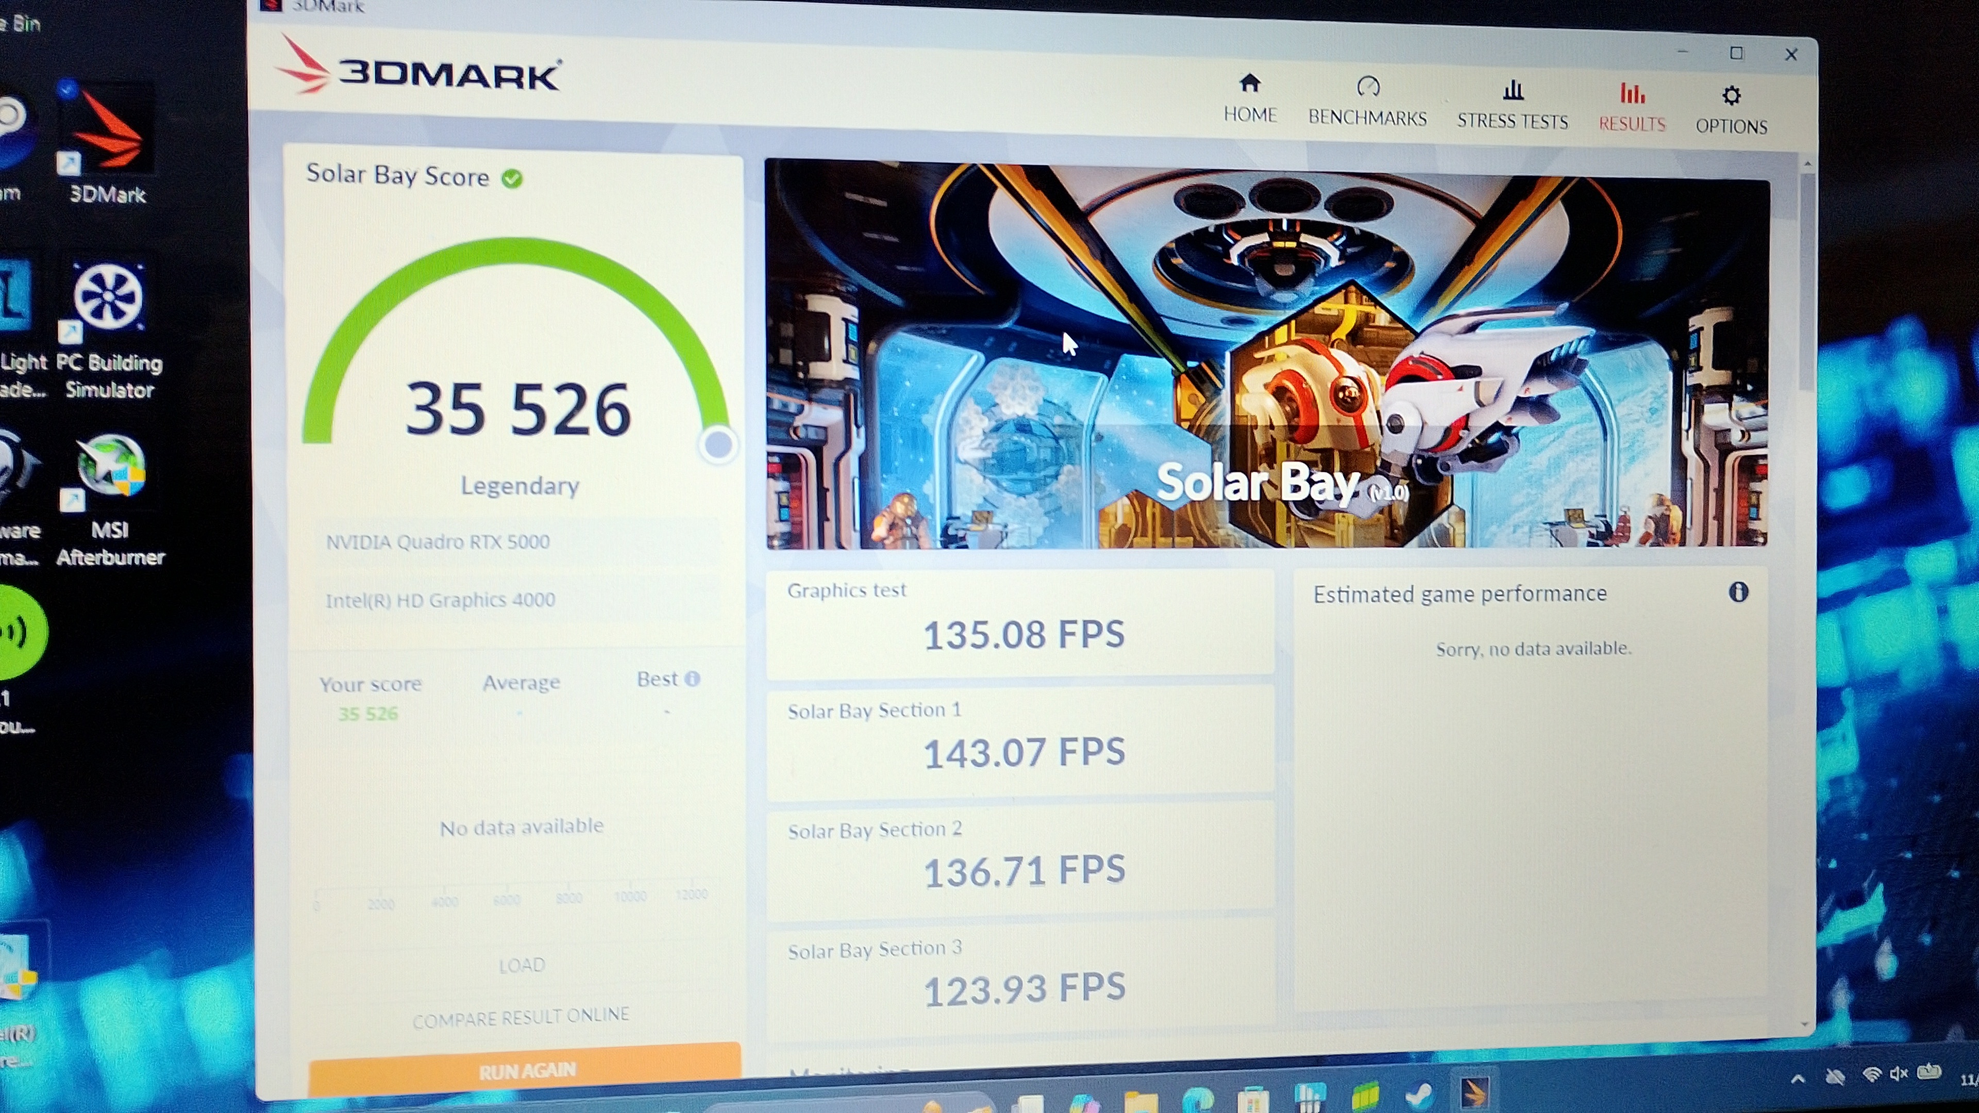Click the info icon next to Best

click(x=692, y=679)
